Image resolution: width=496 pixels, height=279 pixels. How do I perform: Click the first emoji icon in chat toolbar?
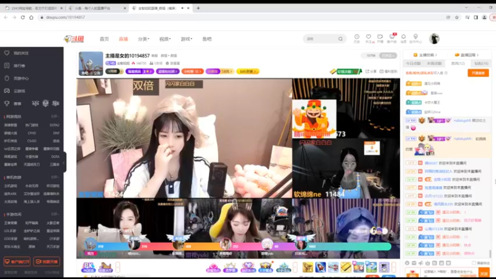click(x=407, y=263)
